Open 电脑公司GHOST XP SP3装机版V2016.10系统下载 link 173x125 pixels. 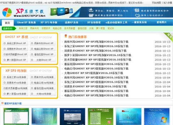tap(96, 69)
